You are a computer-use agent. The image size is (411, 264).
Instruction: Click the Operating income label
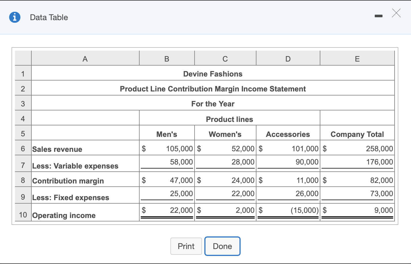coord(64,215)
